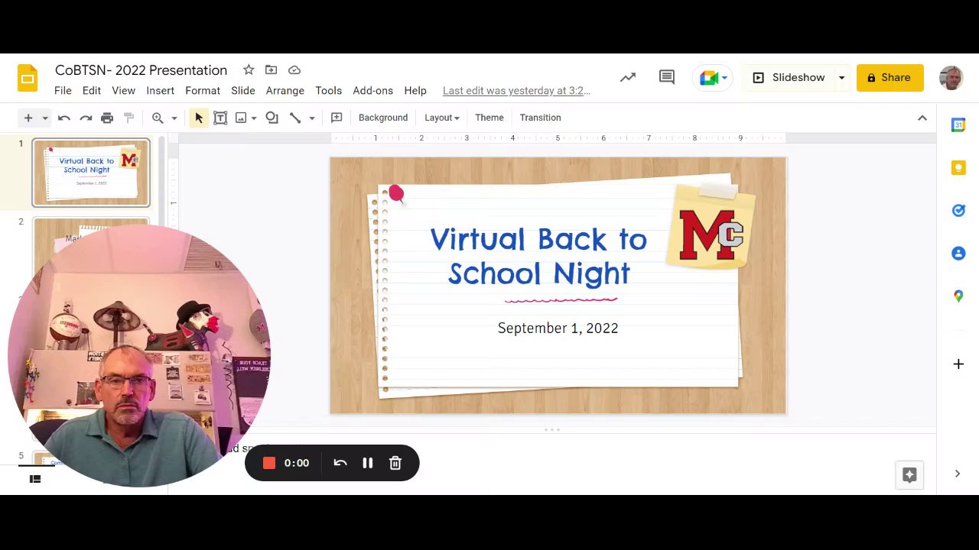Select the Shape tool
The image size is (979, 550).
(x=272, y=118)
